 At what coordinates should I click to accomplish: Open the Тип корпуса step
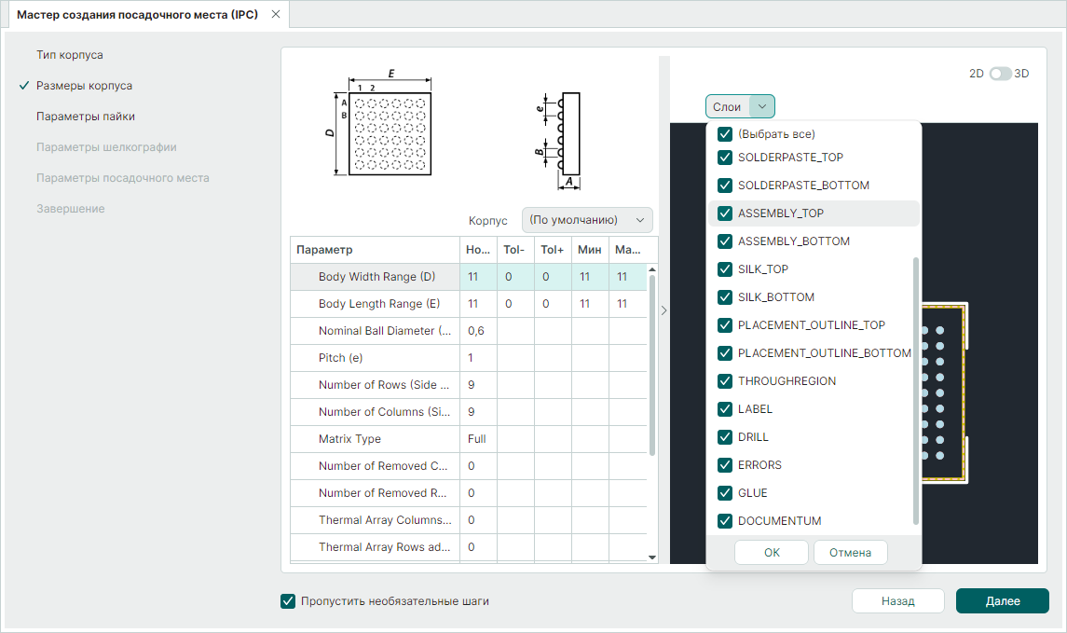(69, 55)
